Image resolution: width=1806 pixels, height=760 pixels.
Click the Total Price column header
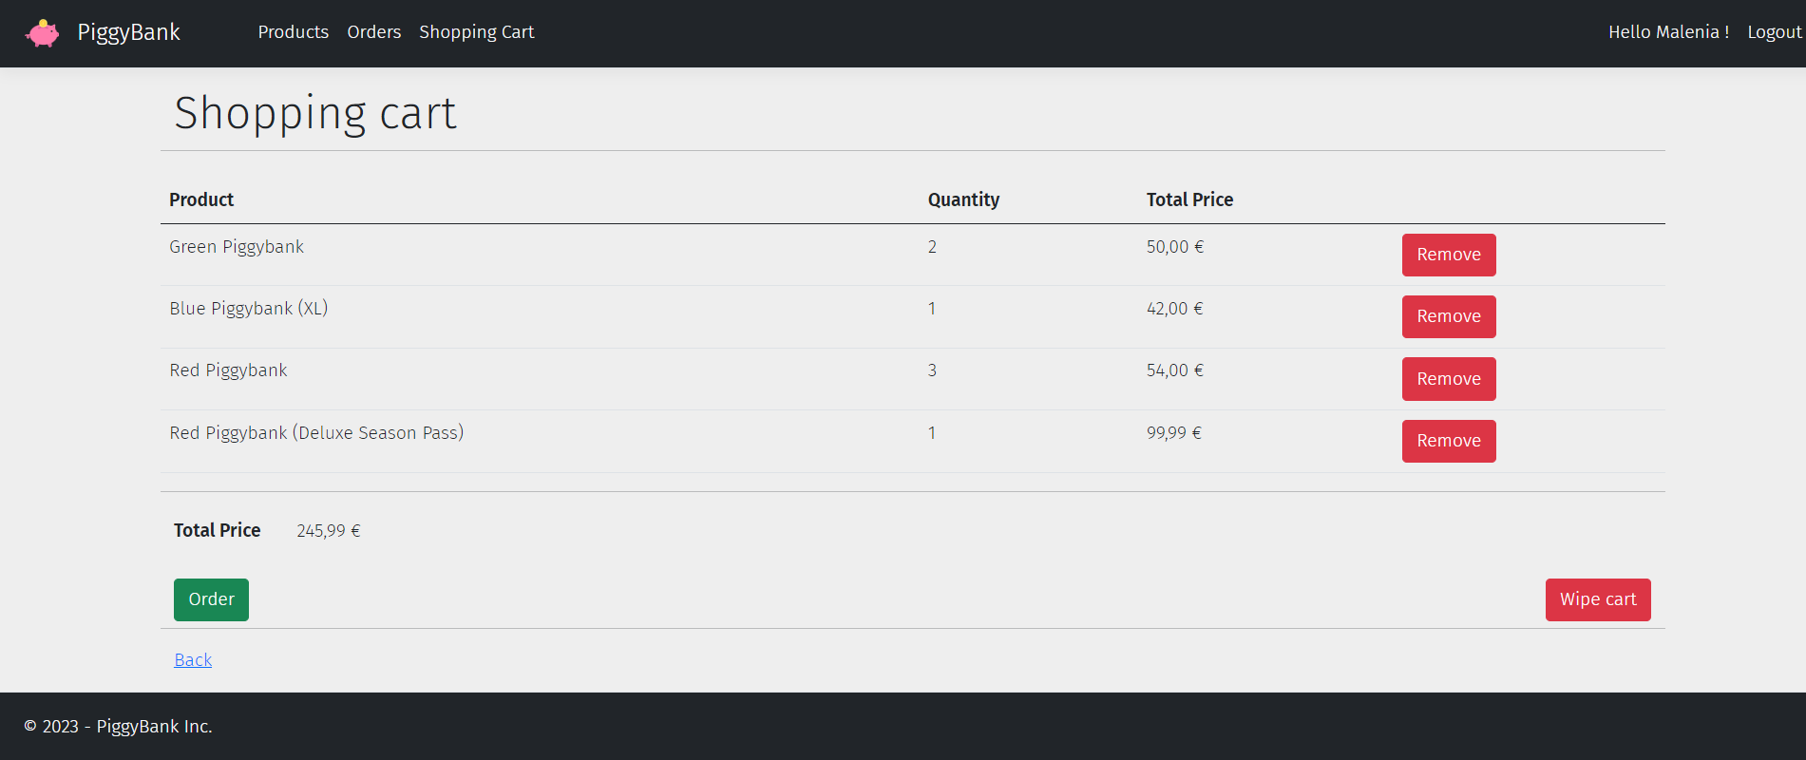(1189, 199)
